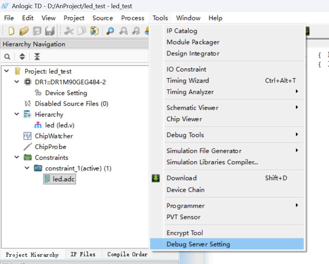Choose Device Chain menu entry
Screen dimensions: 329x264
point(227,189)
